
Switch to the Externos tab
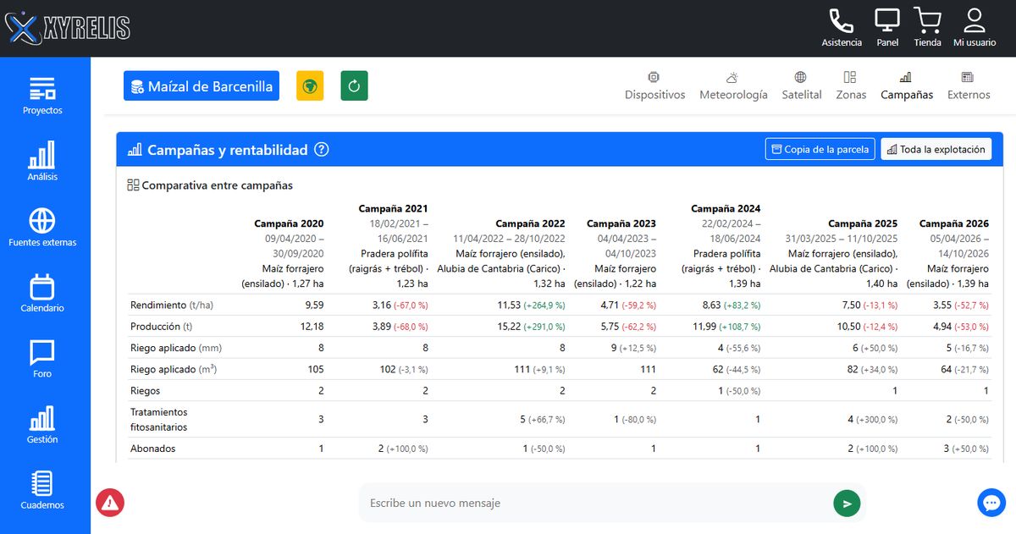click(x=969, y=85)
